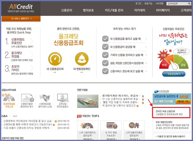Click arrow at end of 결혼, 취업등 신용인증서 발급할 때

pyautogui.click(x=146, y=63)
